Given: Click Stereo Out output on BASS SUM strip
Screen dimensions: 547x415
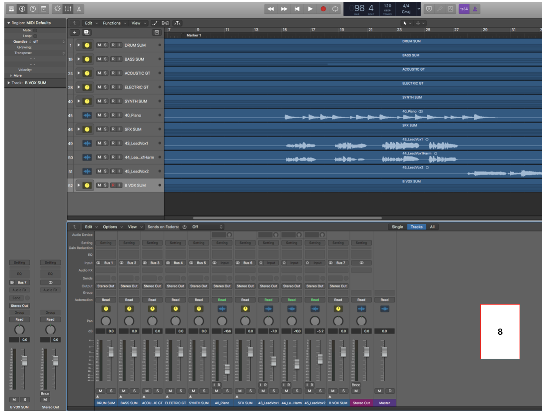Looking at the screenshot, I should coord(129,286).
